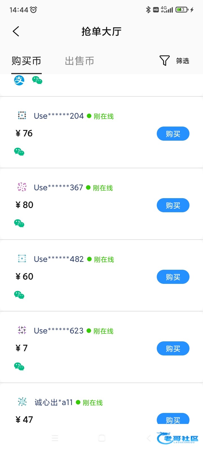Tap WeChat pay icon under ¥ 76
Viewport: 203px width, 451px height.
[x=19, y=152]
